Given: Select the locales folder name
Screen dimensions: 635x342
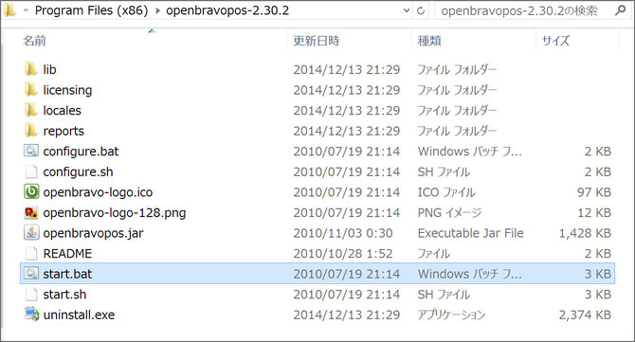Looking at the screenshot, I should (x=62, y=111).
